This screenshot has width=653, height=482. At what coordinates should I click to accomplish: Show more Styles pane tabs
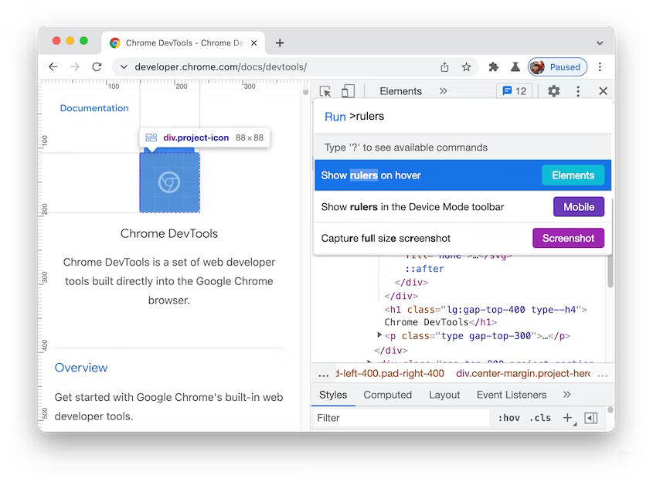566,395
